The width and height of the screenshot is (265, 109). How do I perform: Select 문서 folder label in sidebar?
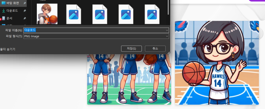tap(9, 18)
